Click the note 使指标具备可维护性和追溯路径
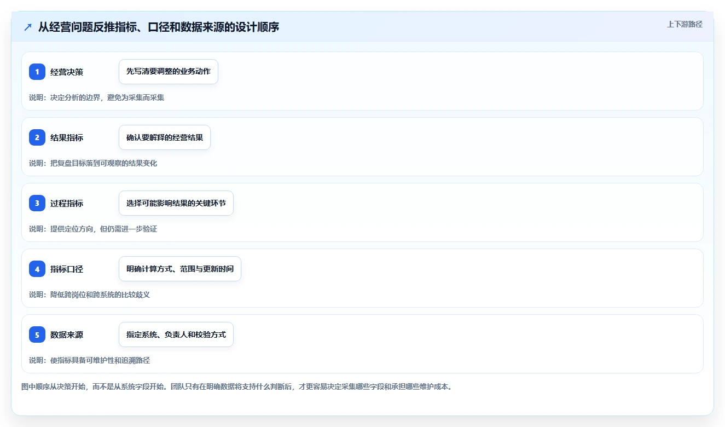The height and width of the screenshot is (427, 725). pyautogui.click(x=100, y=360)
